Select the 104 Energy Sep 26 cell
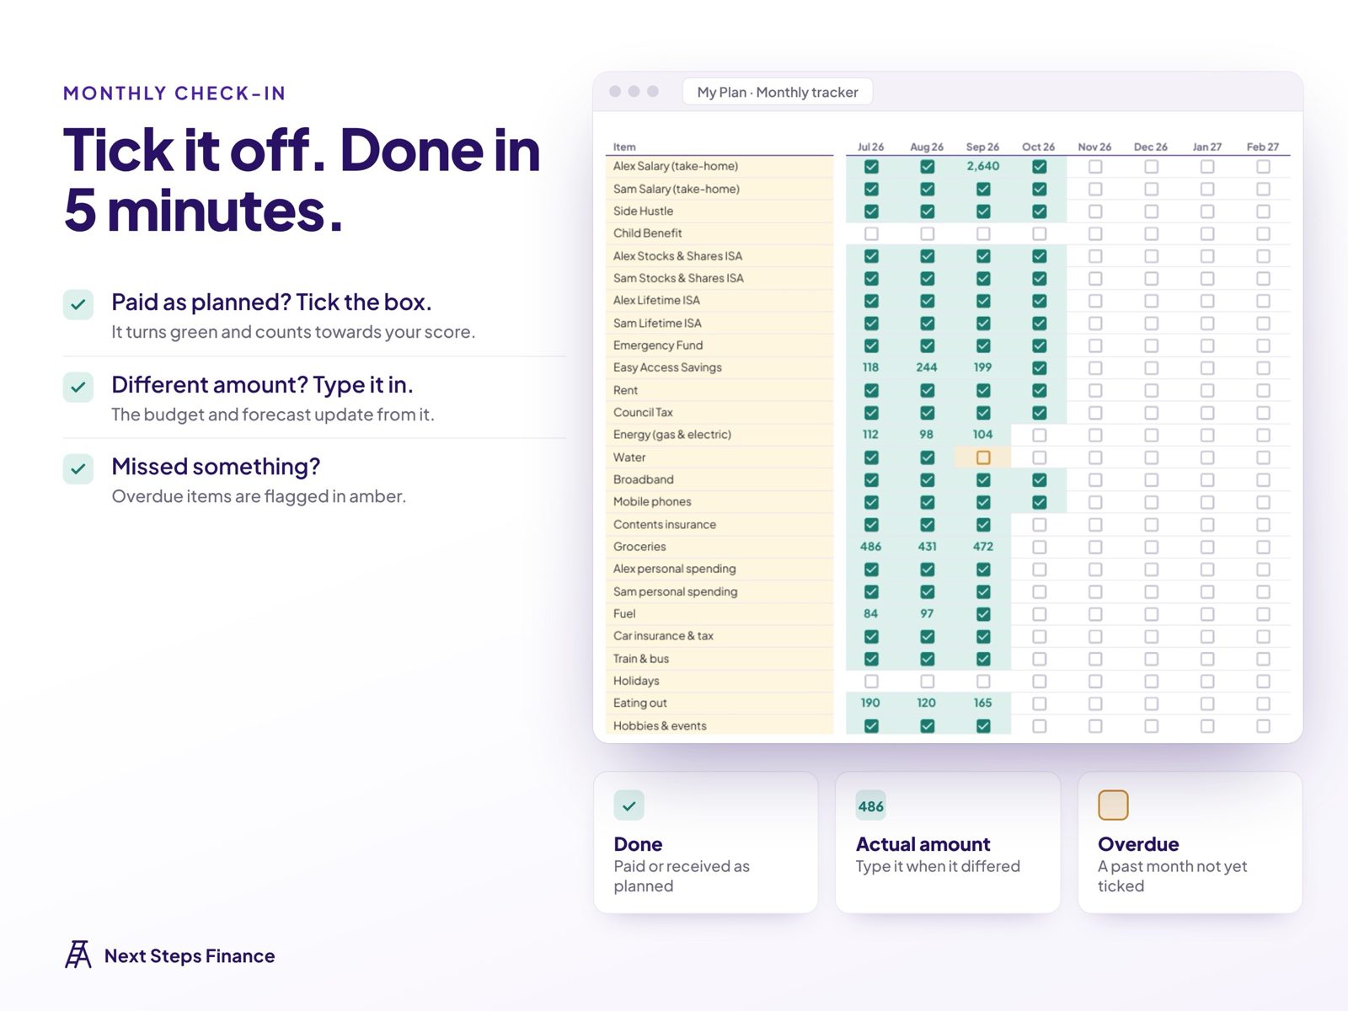The image size is (1348, 1011). (x=983, y=434)
